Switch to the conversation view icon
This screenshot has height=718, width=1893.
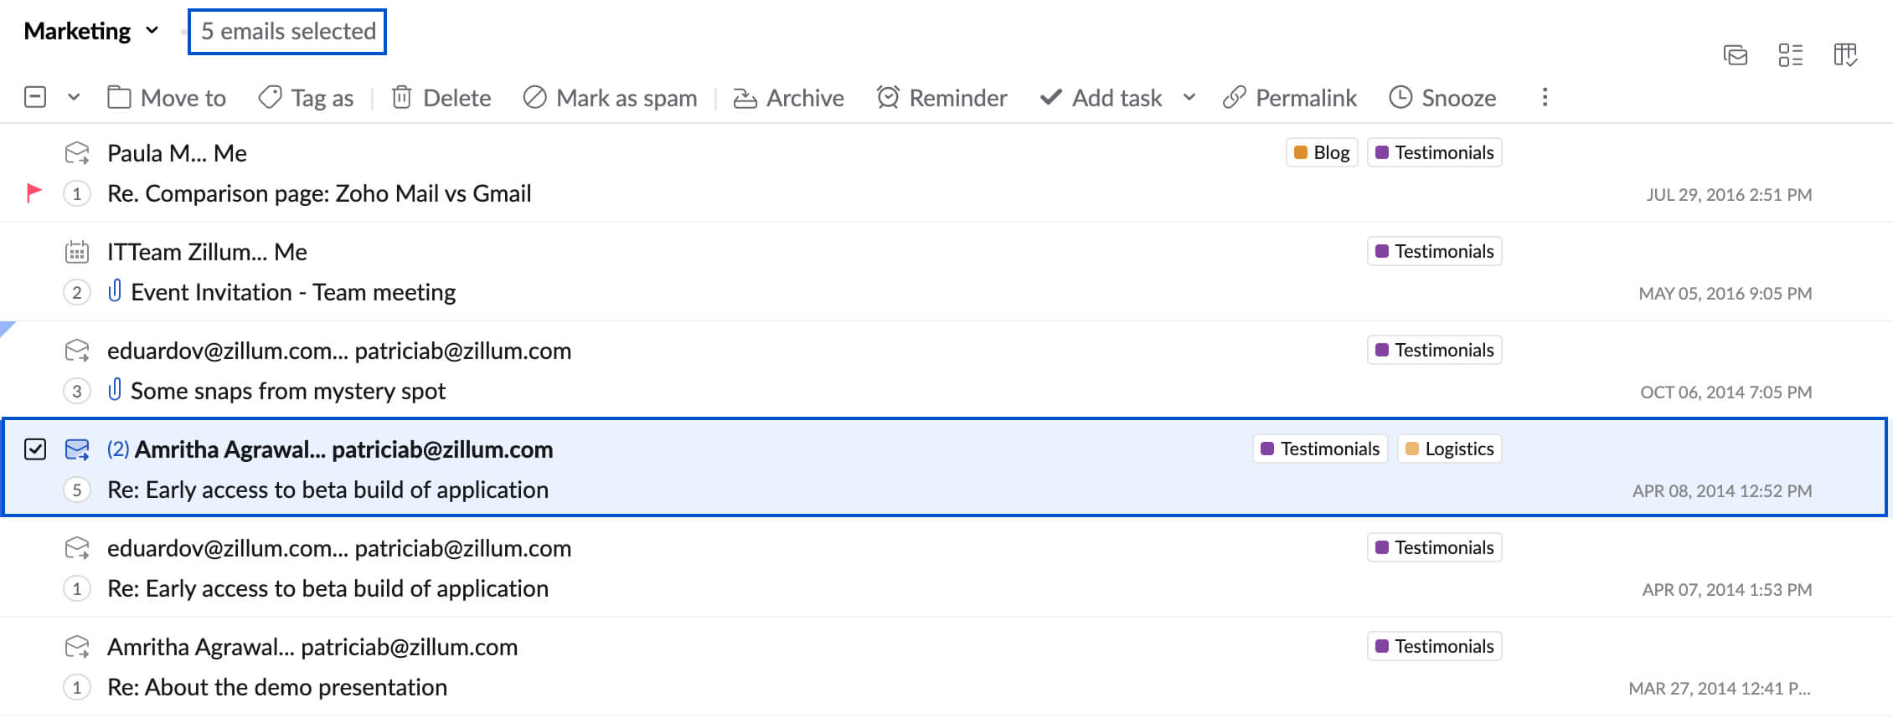pyautogui.click(x=1736, y=55)
